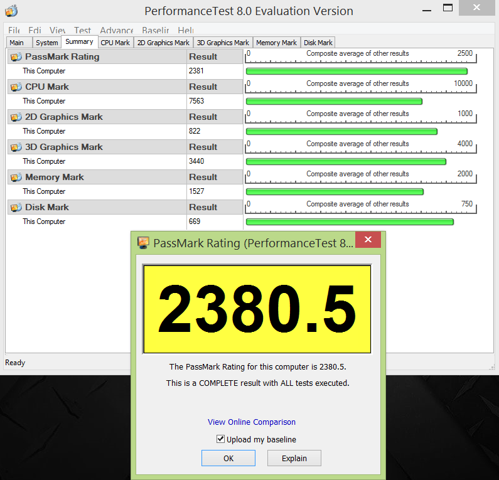Screen dimensions: 499x480
Task: Click the 2D Graphics Mark green bar
Action: pos(342,132)
